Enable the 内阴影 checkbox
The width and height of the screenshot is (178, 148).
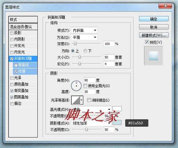(12, 39)
